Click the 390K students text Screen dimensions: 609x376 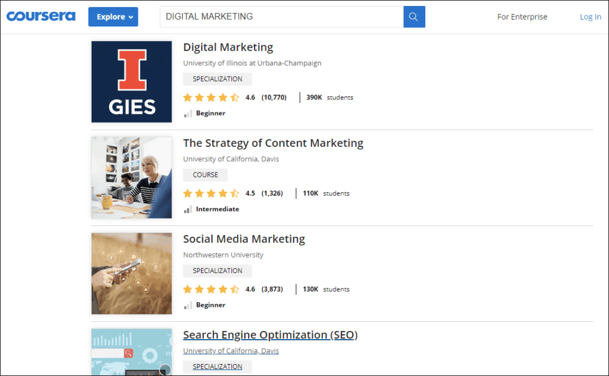coord(329,98)
